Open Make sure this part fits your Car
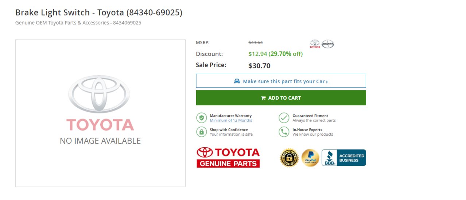This screenshot has width=466, height=200. point(281,81)
